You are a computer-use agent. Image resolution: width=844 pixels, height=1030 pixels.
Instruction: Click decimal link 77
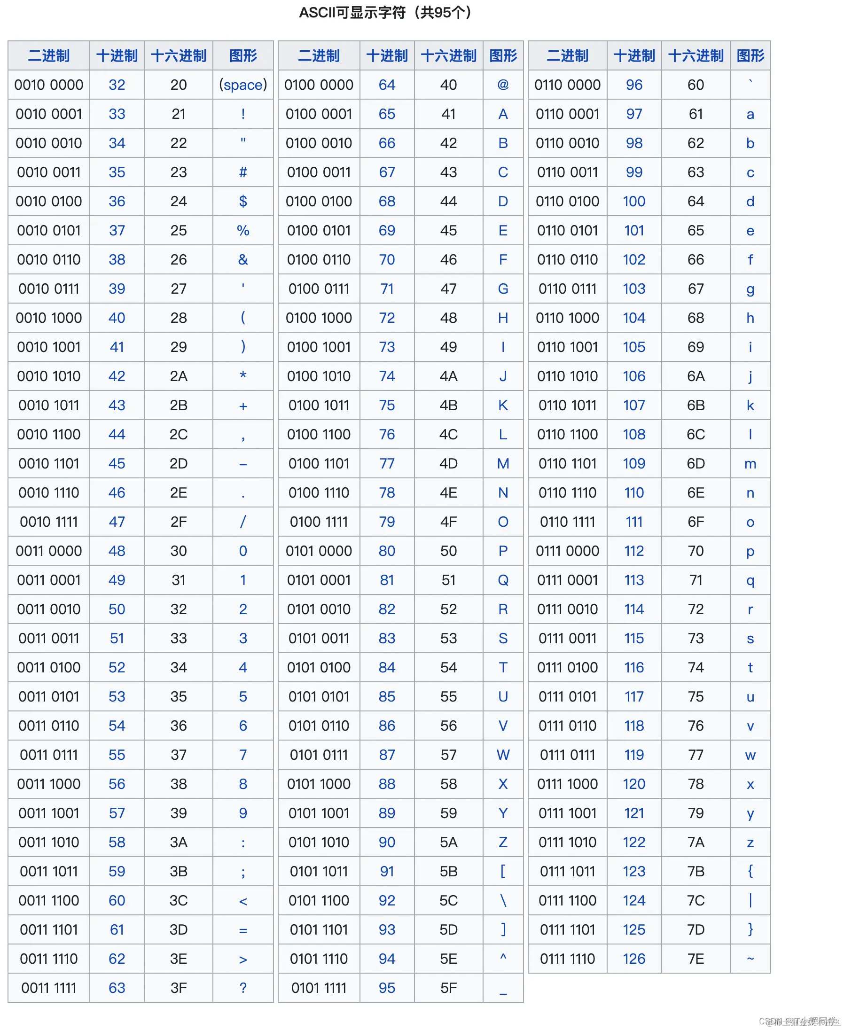click(x=386, y=464)
